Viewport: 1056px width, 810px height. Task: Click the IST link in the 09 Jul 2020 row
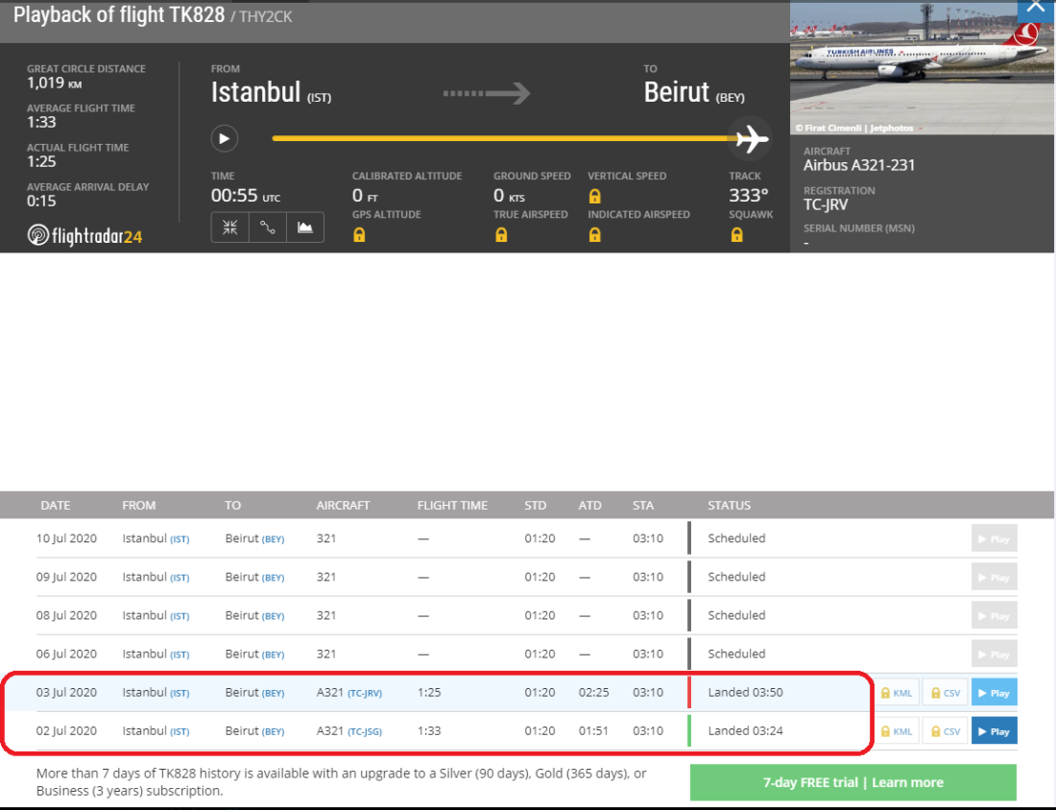(180, 578)
